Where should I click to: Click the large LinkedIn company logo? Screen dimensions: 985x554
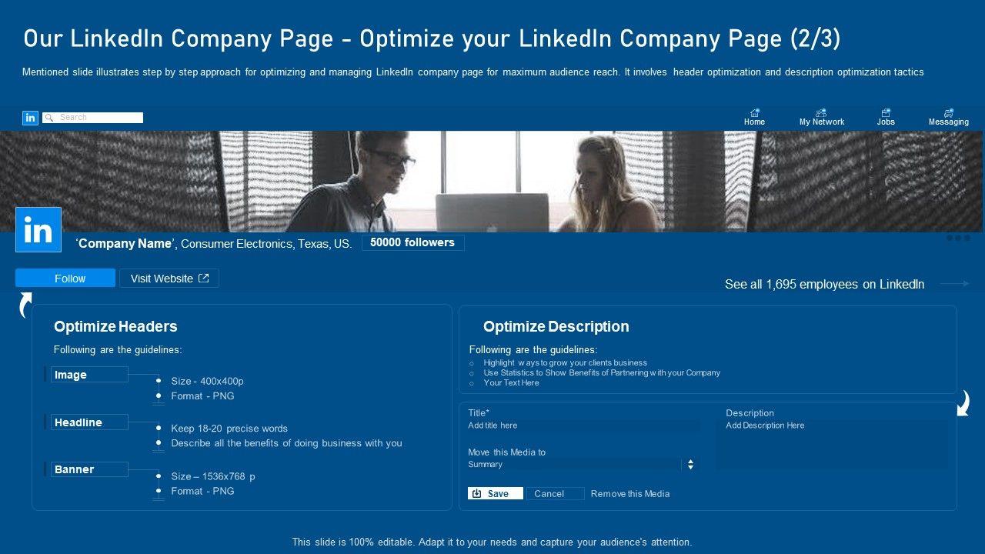coord(38,229)
